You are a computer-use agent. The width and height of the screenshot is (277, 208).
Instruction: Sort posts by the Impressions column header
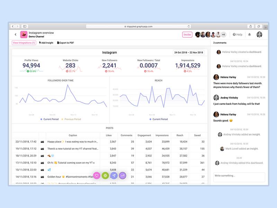[162, 135]
